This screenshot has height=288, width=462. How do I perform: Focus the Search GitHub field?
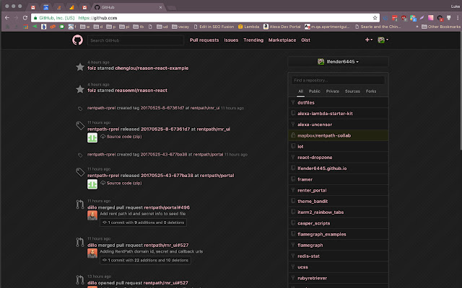click(x=136, y=40)
